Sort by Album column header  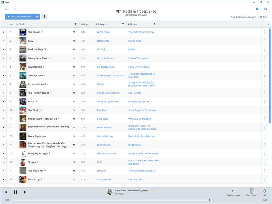coord(132,24)
